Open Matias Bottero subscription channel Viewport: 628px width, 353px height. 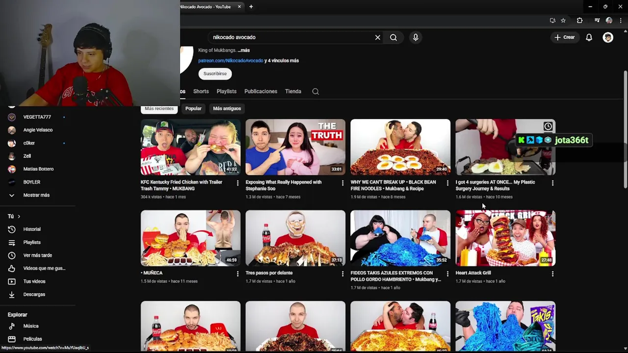pyautogui.click(x=38, y=169)
